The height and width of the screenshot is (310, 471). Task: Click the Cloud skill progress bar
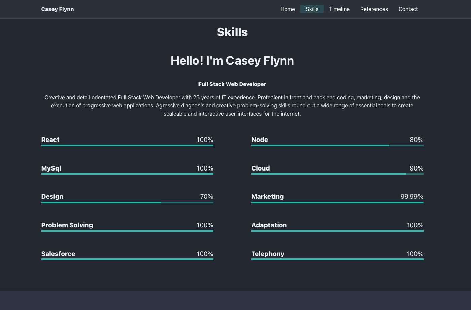pos(337,174)
